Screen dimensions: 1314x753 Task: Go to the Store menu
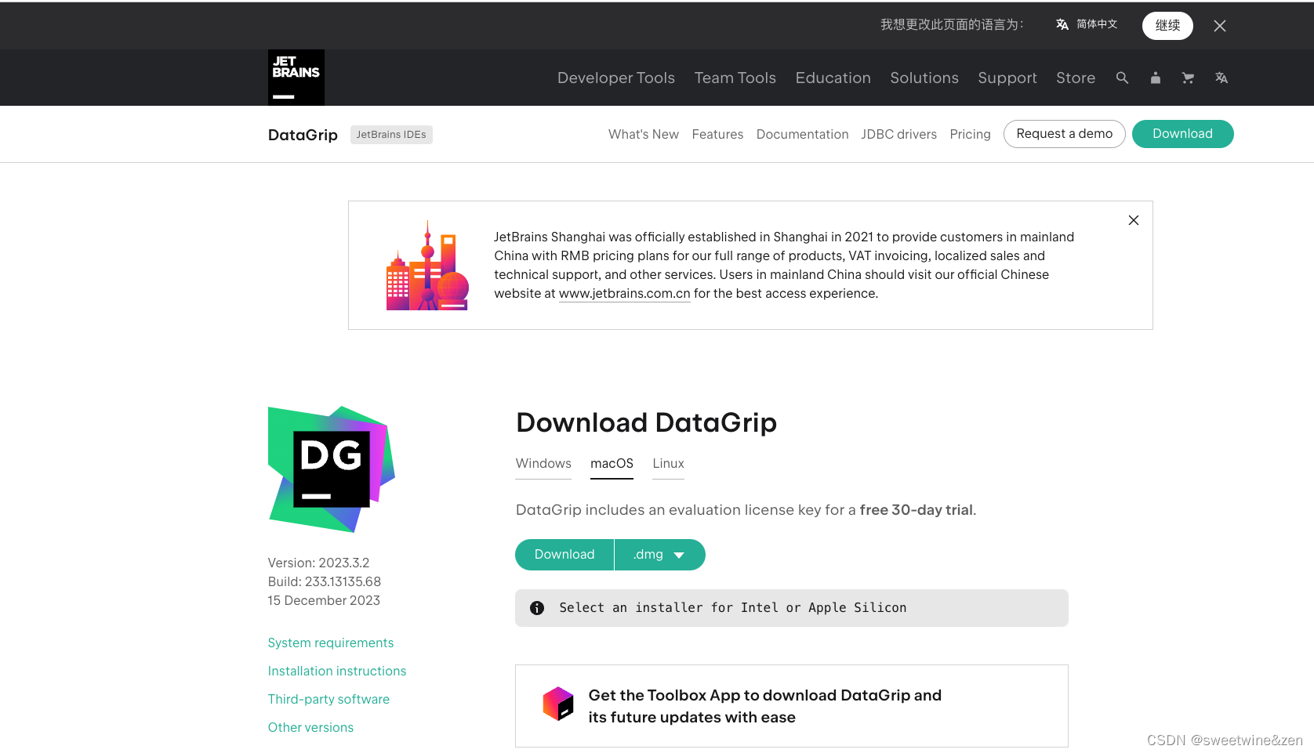coord(1076,78)
